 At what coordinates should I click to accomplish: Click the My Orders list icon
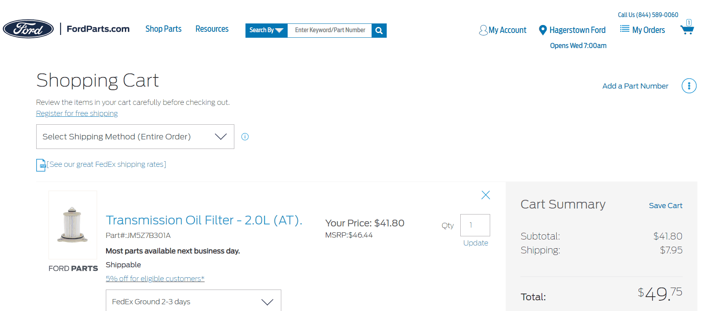625,29
